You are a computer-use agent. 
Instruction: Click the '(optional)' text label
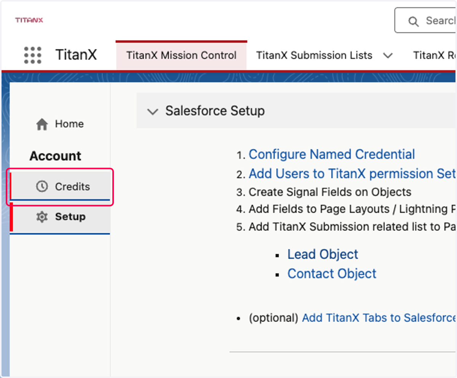(x=273, y=318)
